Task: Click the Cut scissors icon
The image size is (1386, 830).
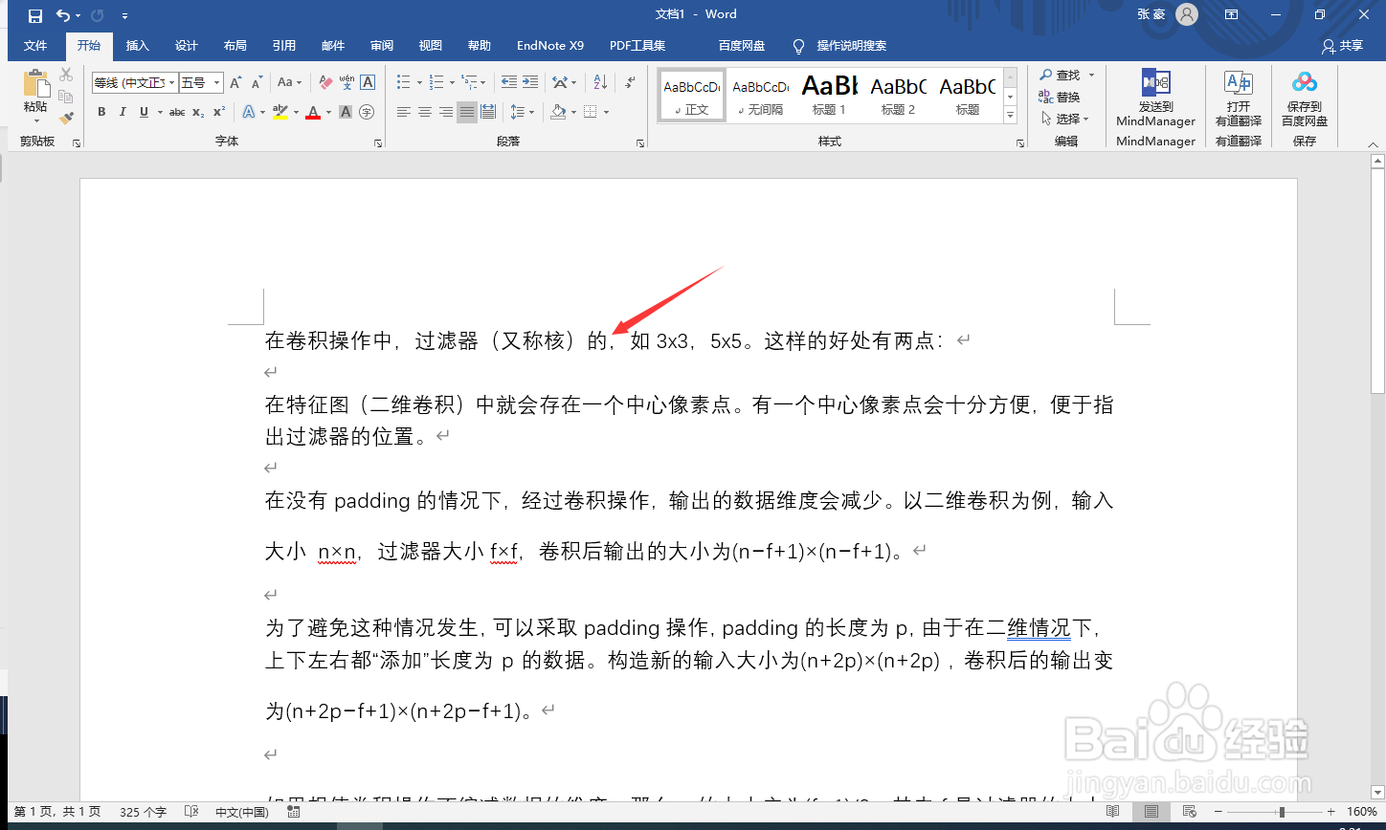Action: coord(66,75)
